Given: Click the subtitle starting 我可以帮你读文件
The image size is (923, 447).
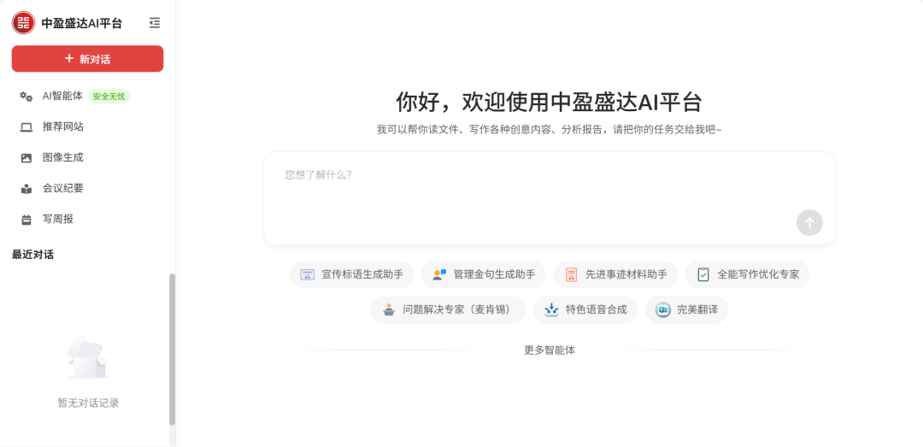Looking at the screenshot, I should pyautogui.click(x=550, y=130).
